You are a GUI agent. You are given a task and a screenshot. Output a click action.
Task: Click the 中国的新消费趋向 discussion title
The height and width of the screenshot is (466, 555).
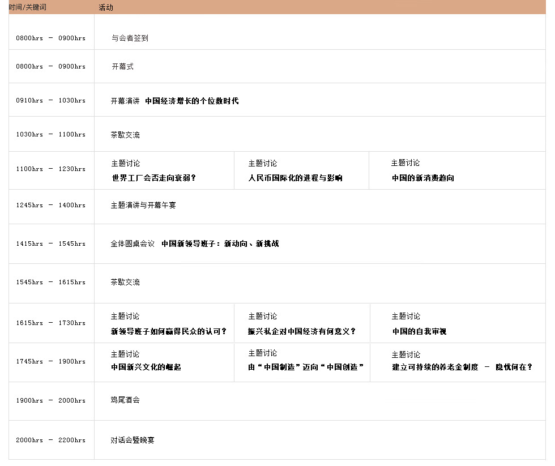tap(423, 178)
